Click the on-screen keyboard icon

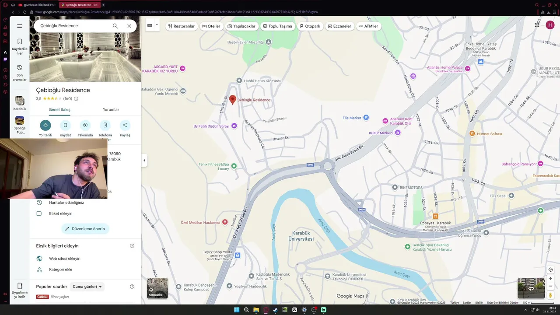click(x=150, y=25)
